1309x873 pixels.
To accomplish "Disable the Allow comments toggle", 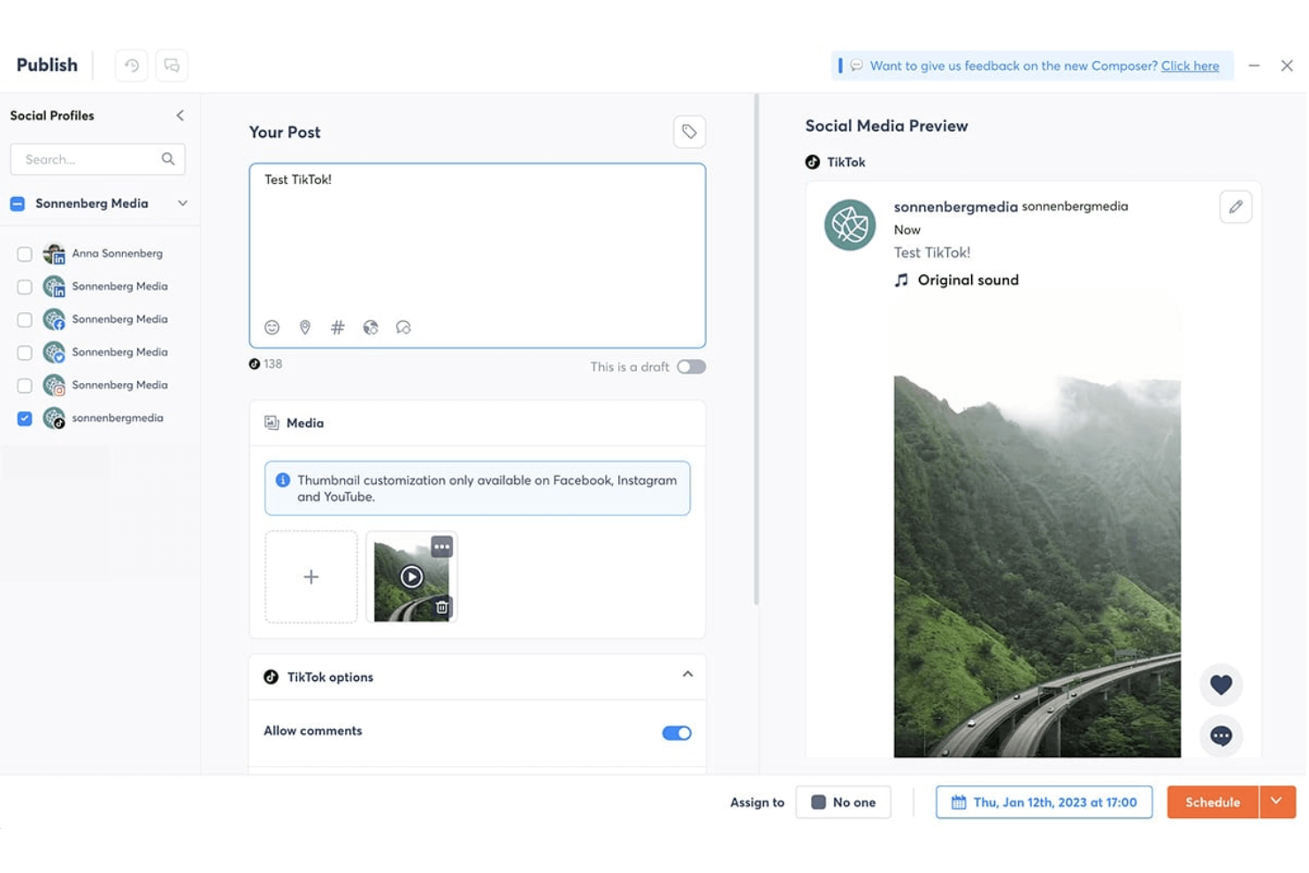I will (676, 732).
